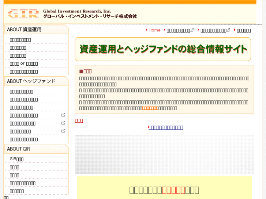The height and width of the screenshot is (199, 266).
Task: Select the ABOUT 資産運用 sidebar header
Action: (x=36, y=30)
